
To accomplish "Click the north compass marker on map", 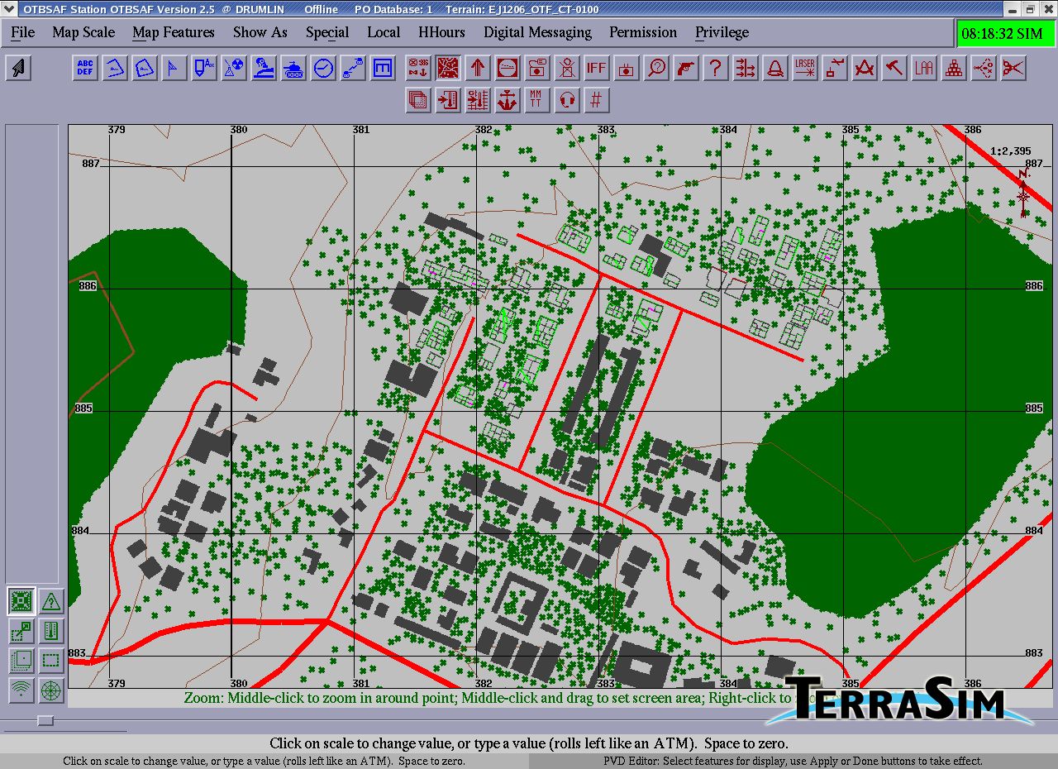I will pyautogui.click(x=1024, y=193).
